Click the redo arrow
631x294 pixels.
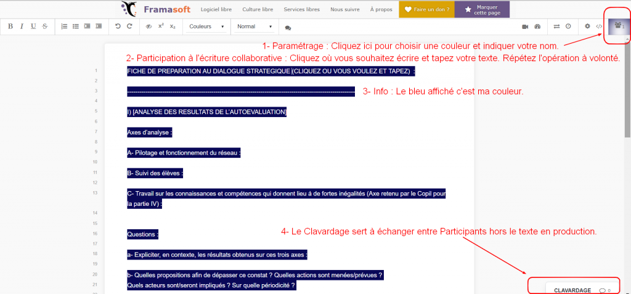point(129,27)
